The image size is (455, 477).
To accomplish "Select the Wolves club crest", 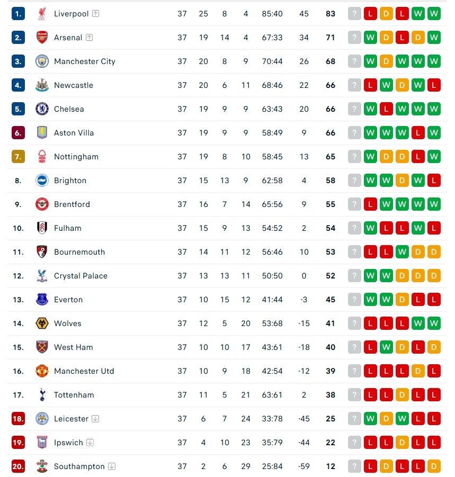I will point(42,323).
